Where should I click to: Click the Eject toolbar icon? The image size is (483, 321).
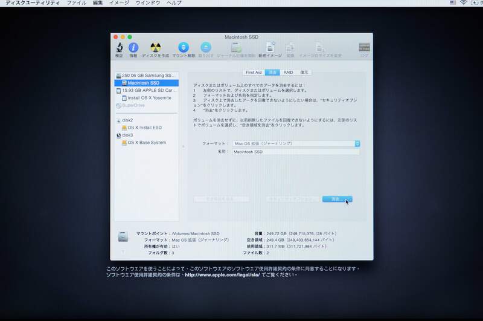tap(206, 48)
